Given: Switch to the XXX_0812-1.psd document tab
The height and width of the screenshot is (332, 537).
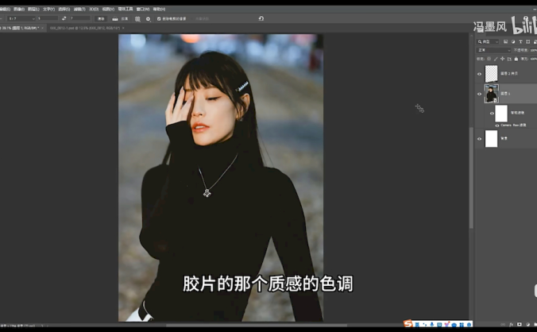Looking at the screenshot, I should (x=85, y=28).
